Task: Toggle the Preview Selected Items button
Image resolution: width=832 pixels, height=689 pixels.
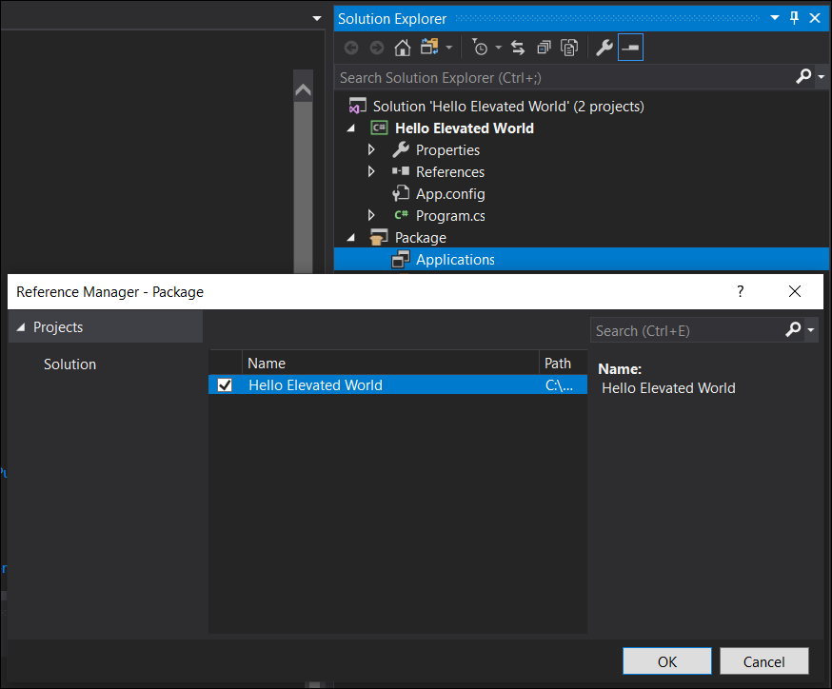Action: [x=630, y=48]
